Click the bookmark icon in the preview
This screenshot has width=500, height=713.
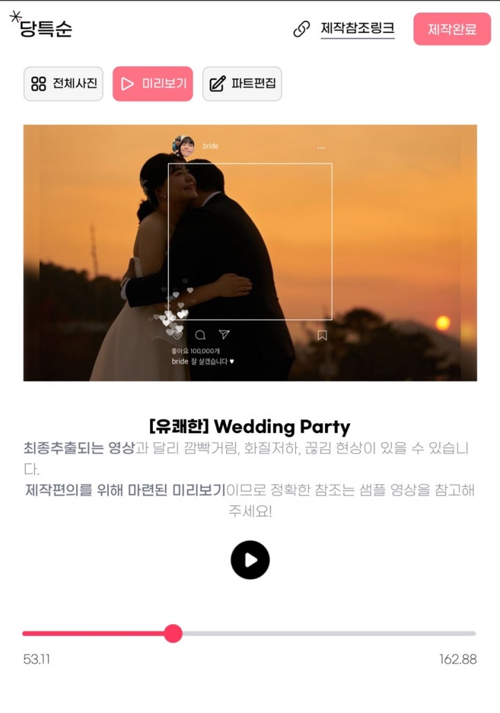[x=322, y=336]
